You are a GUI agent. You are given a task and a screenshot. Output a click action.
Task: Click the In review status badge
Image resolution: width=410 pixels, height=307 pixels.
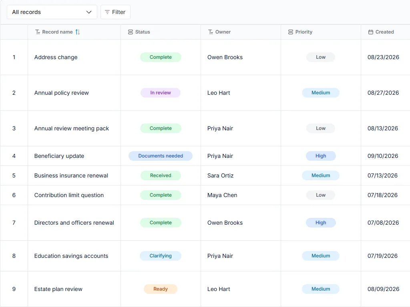tap(161, 93)
